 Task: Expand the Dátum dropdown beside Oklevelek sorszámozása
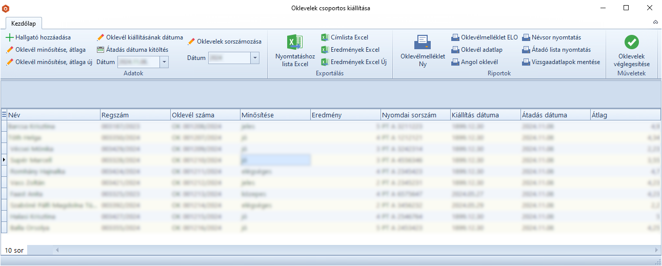tap(255, 58)
